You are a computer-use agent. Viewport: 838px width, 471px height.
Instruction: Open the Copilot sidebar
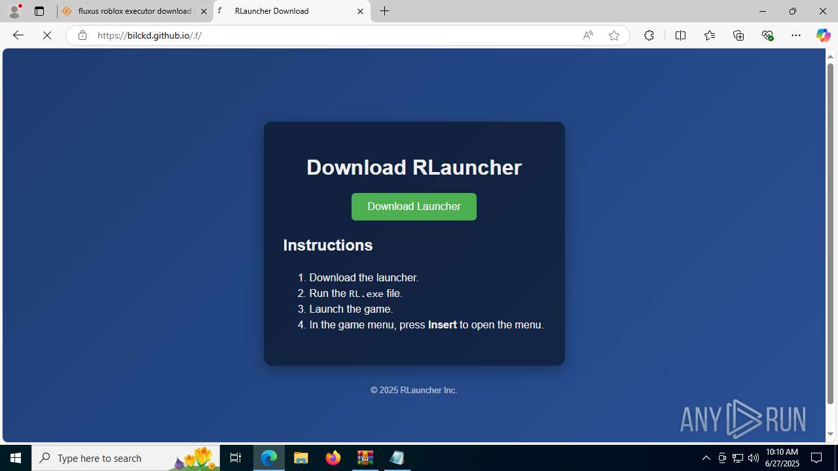tap(823, 35)
